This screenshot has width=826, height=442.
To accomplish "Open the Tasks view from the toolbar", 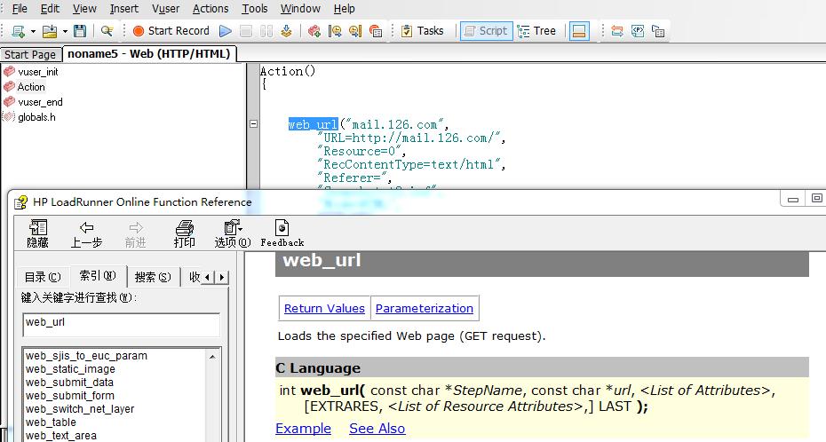I will (422, 31).
